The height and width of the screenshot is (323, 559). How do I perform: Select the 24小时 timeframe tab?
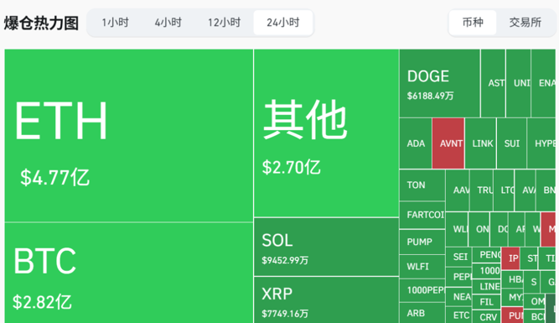click(283, 23)
